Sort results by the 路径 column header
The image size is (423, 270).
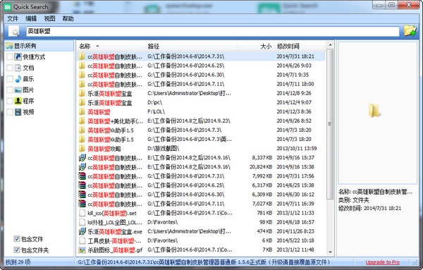[x=191, y=46]
